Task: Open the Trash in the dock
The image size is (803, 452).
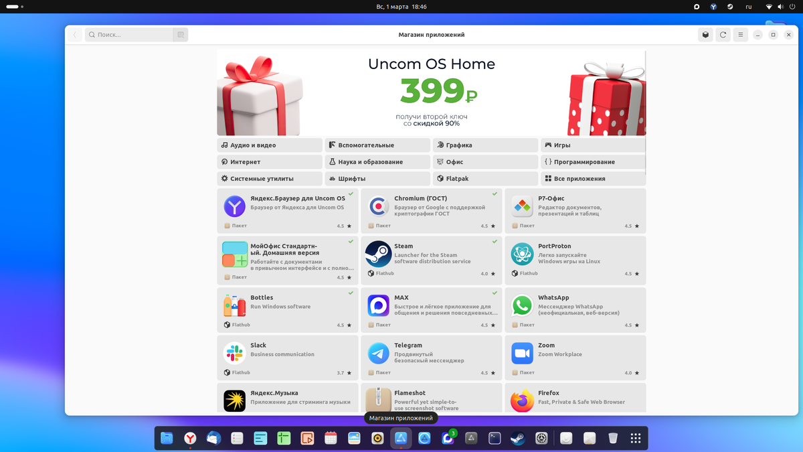Action: pos(613,439)
